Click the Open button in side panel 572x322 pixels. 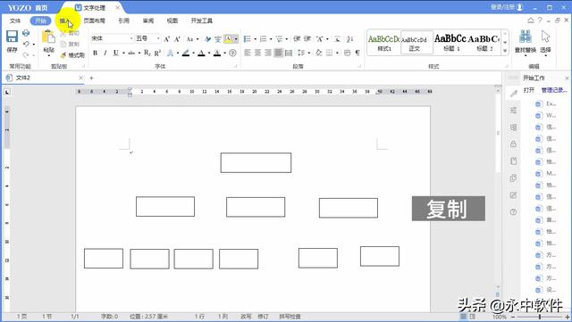pyautogui.click(x=528, y=90)
